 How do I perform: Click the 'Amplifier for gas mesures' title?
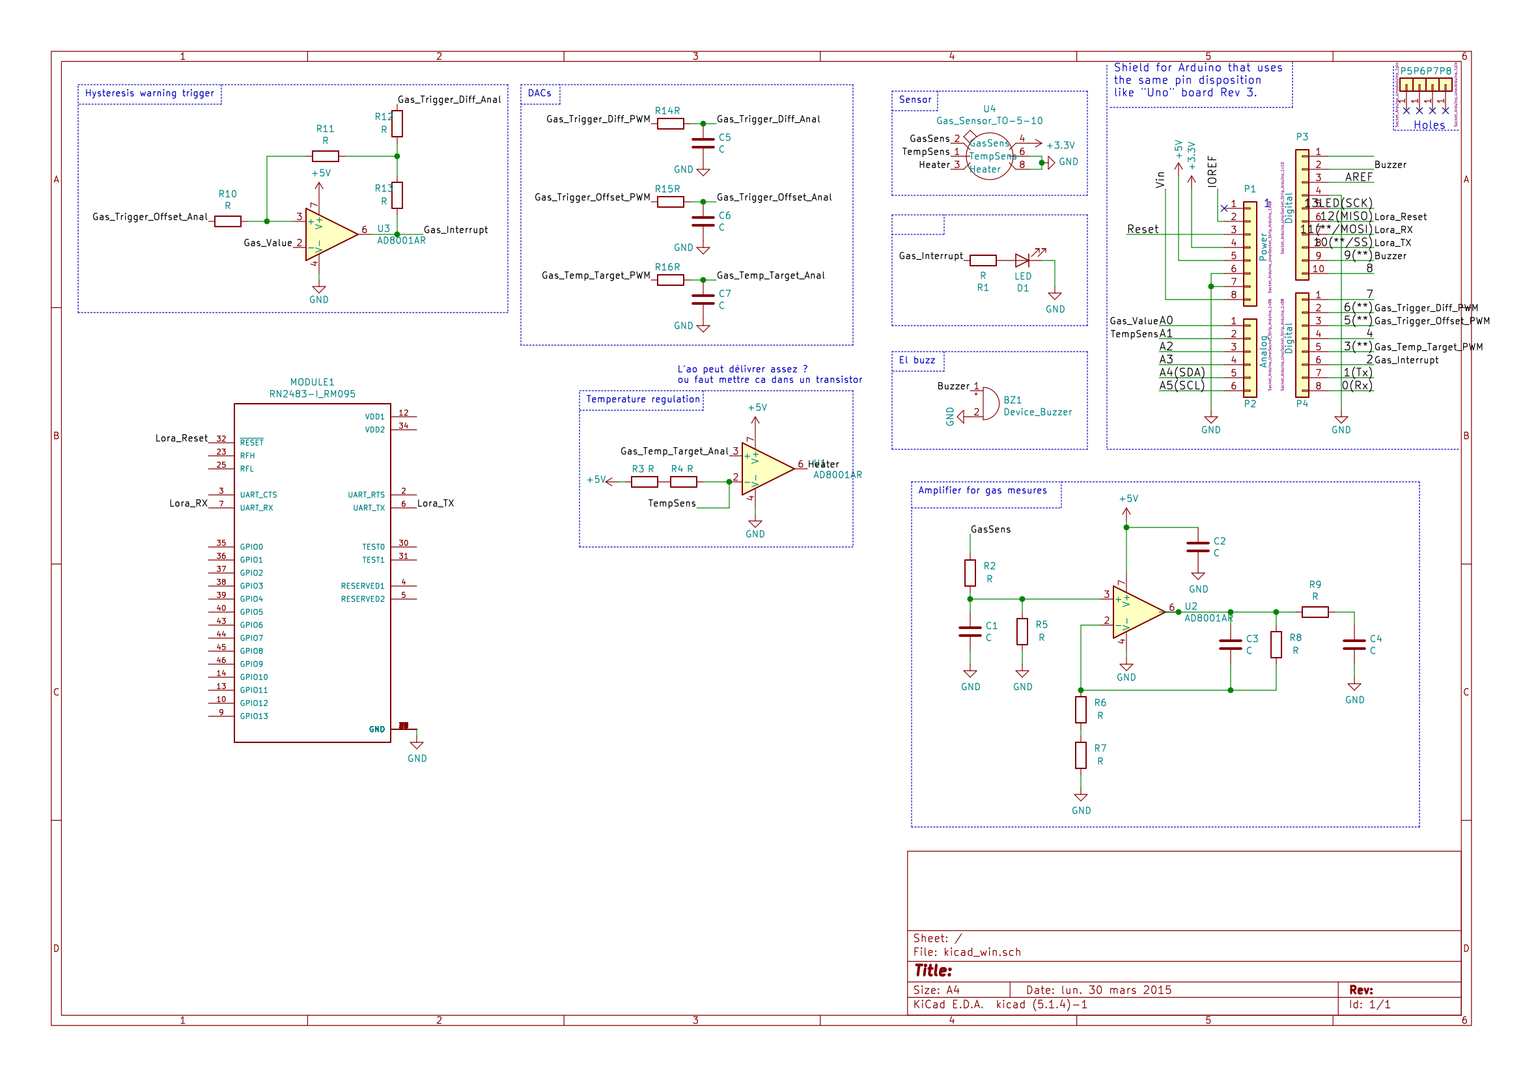(982, 491)
